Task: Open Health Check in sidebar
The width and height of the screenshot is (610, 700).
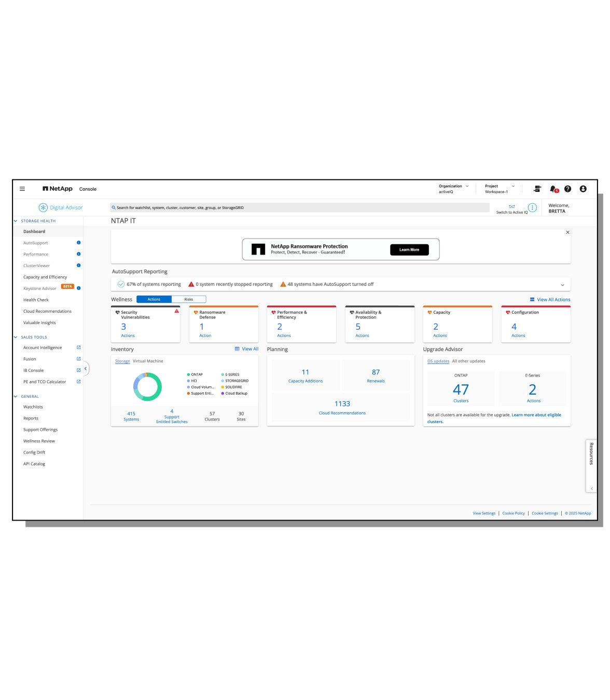Action: 36,300
